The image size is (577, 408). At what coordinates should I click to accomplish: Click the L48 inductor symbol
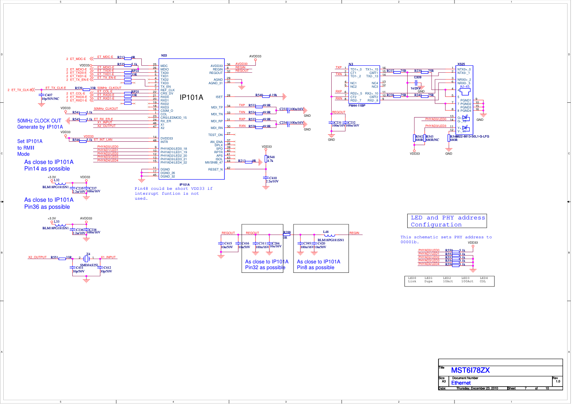pyautogui.click(x=329, y=235)
